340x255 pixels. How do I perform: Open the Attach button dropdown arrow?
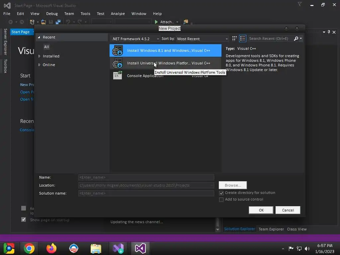[177, 22]
